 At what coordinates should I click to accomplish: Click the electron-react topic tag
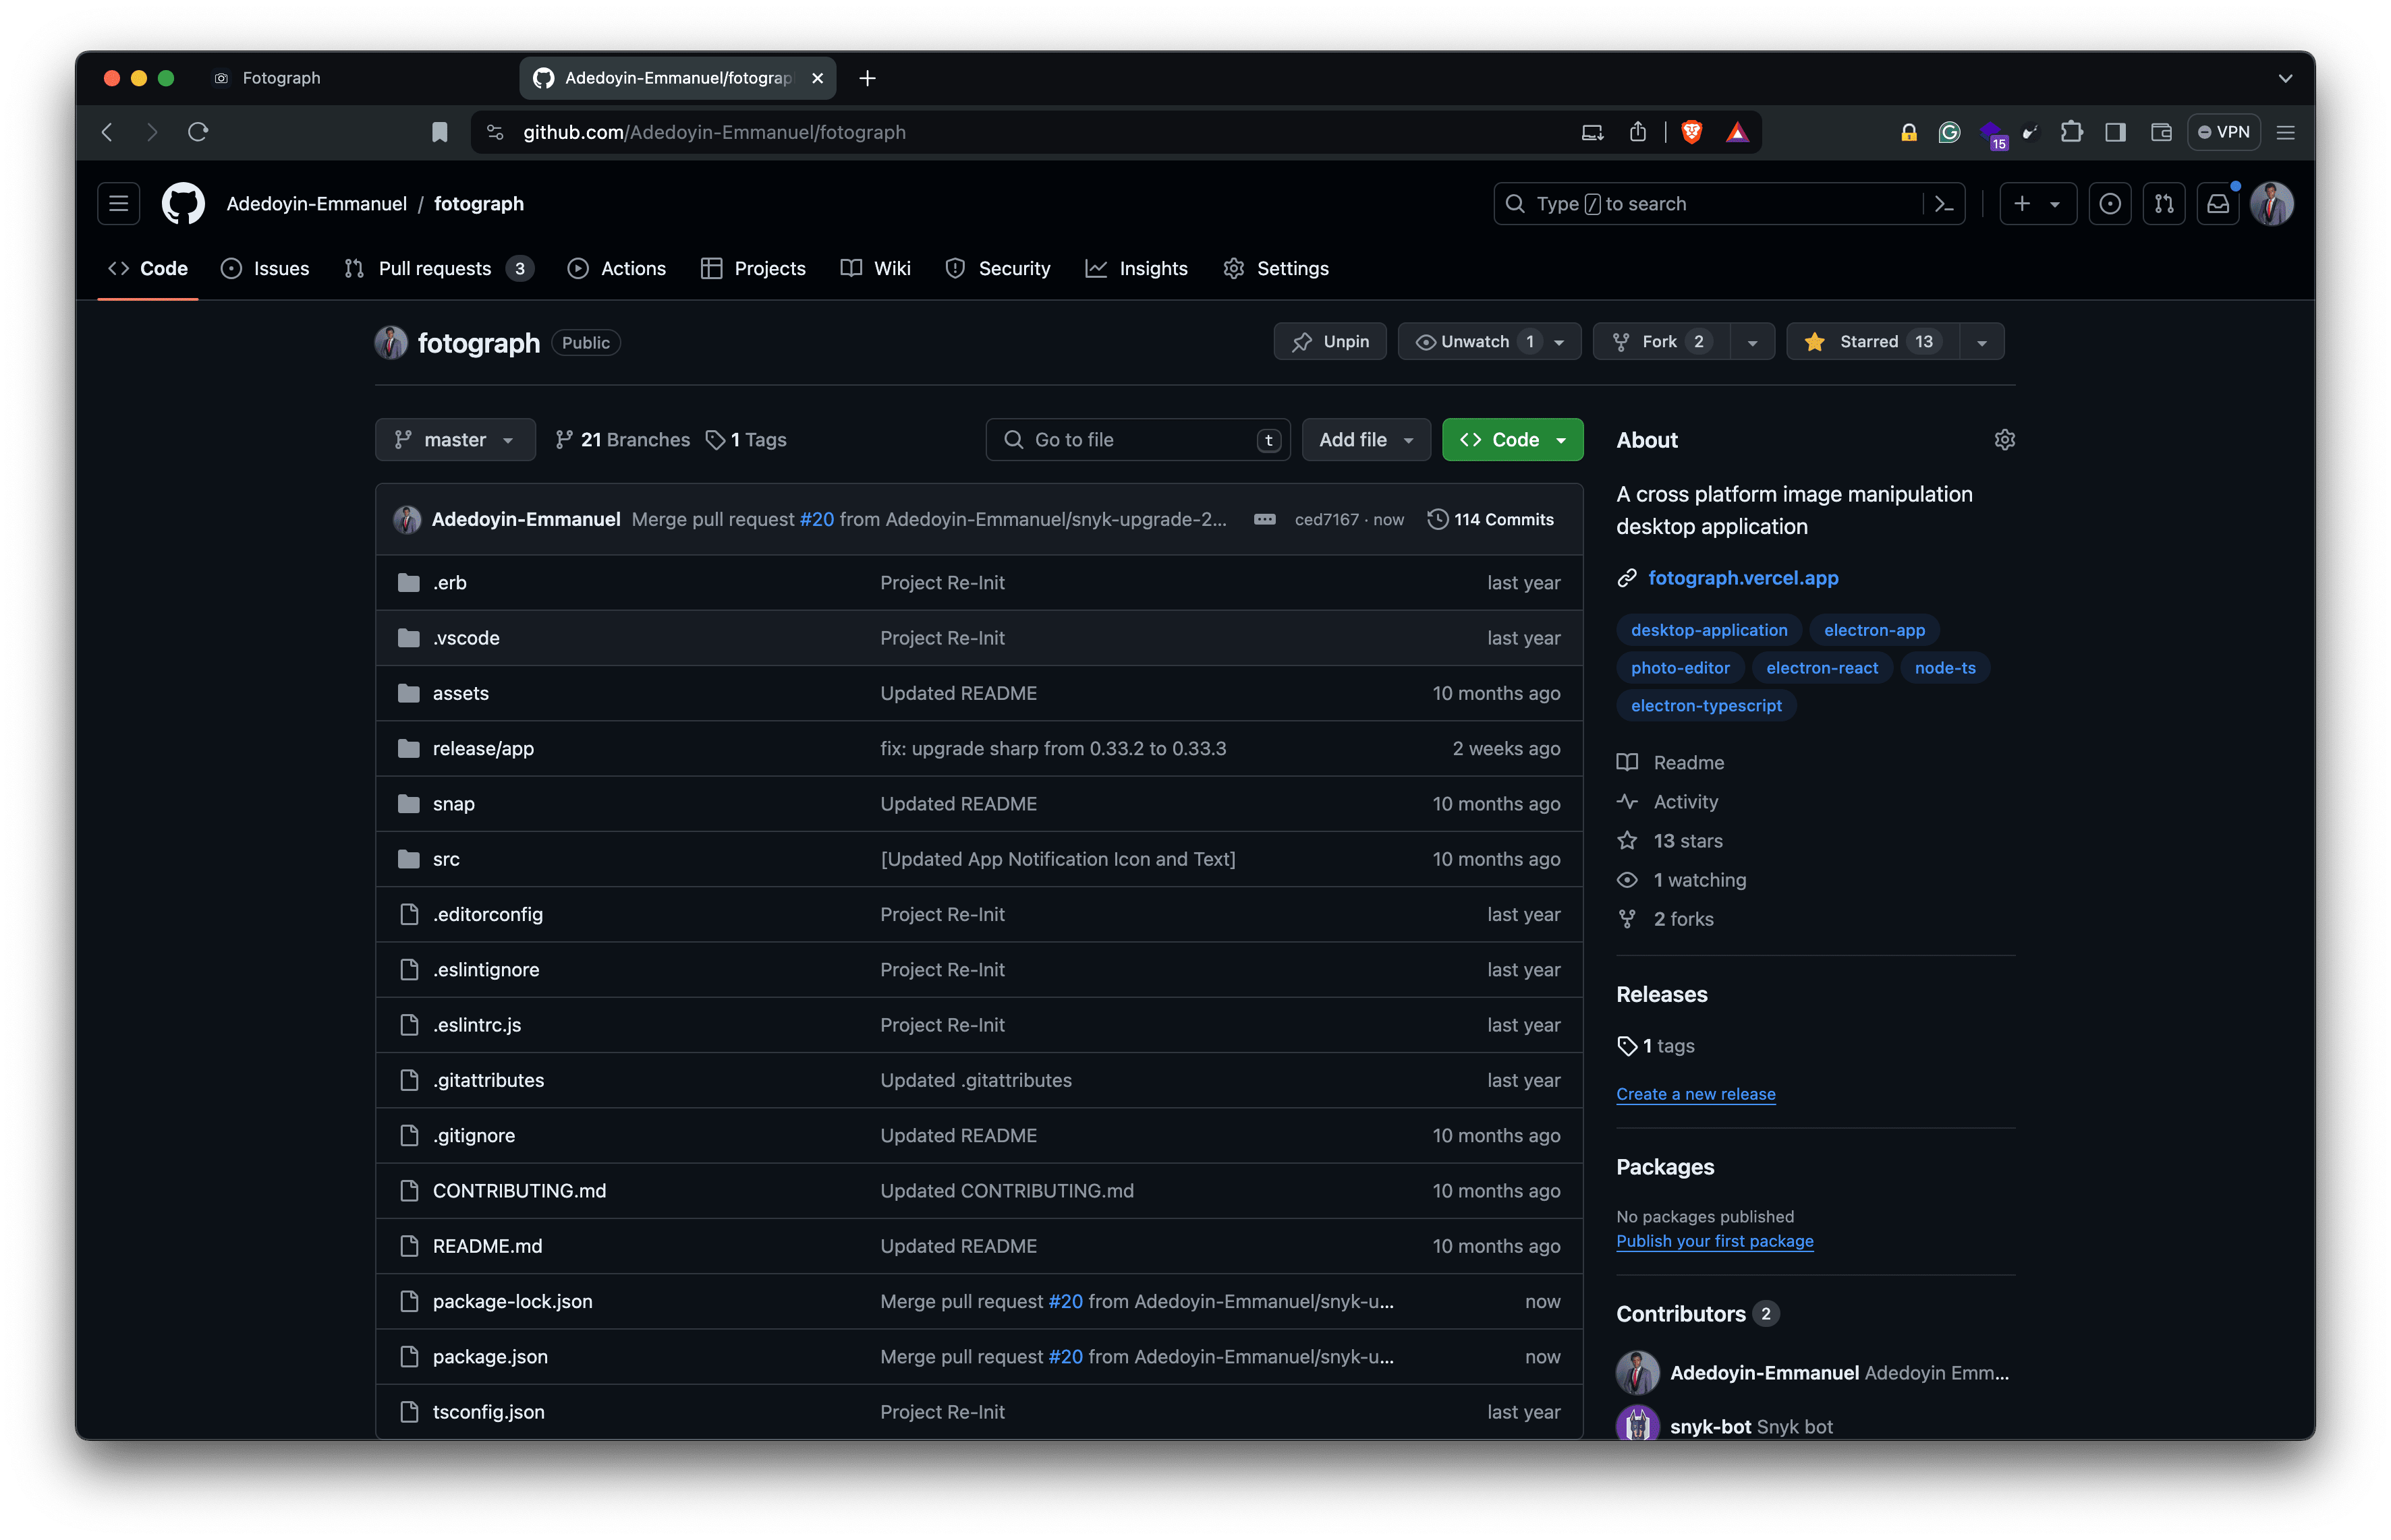[1822, 668]
